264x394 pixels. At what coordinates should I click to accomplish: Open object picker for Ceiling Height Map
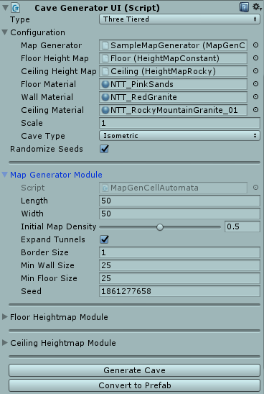[255, 71]
